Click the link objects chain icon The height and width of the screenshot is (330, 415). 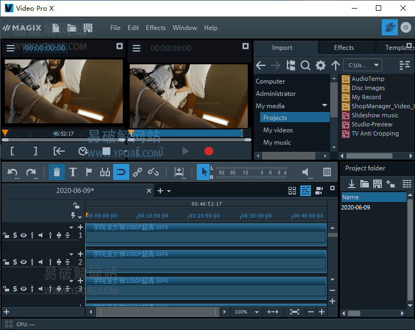[137, 172]
